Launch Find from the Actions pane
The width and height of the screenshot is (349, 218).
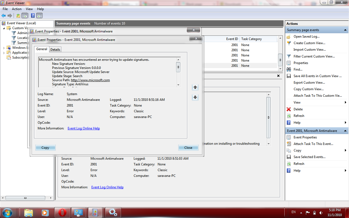tap(298, 69)
